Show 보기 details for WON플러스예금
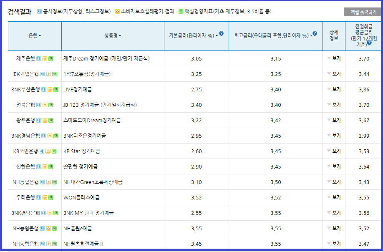The height and width of the screenshot is (252, 383). point(334,197)
